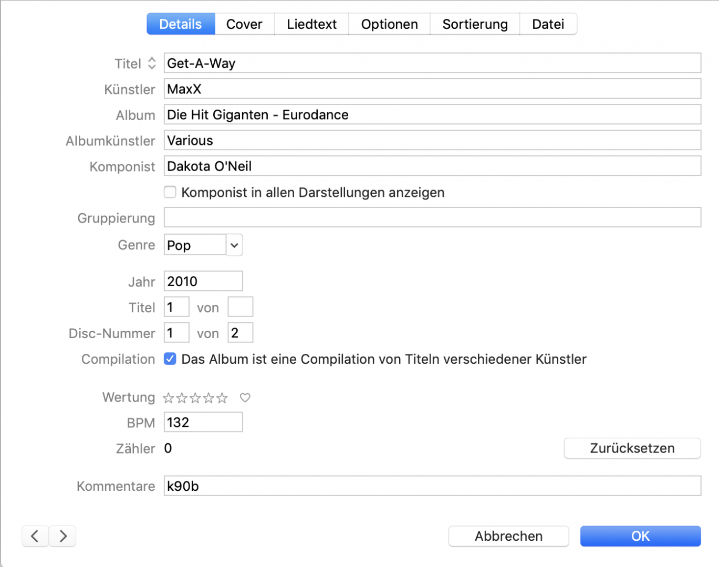Open the Liedtext tab
This screenshot has width=719, height=567.
pyautogui.click(x=311, y=24)
